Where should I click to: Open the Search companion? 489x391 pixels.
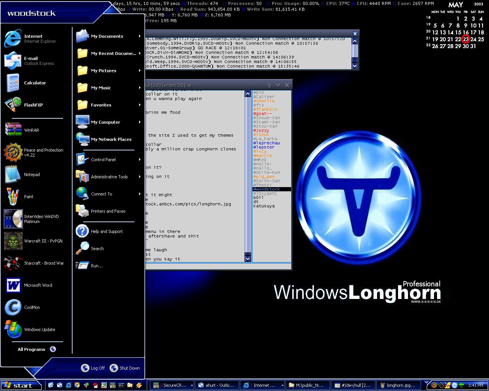(108, 249)
